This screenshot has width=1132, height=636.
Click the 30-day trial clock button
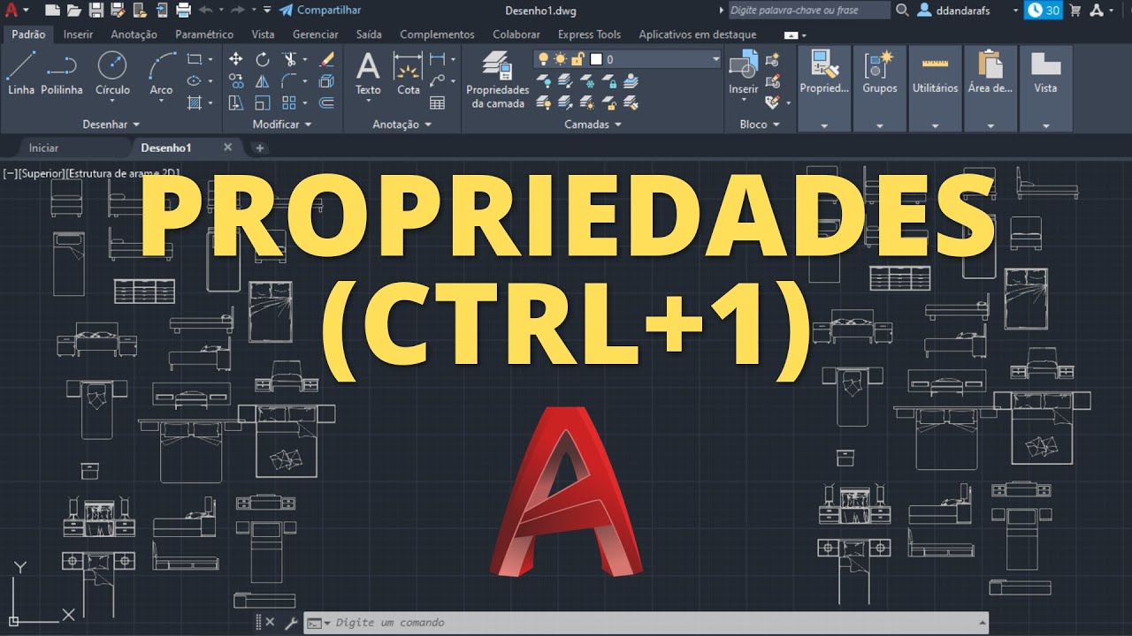point(1044,11)
